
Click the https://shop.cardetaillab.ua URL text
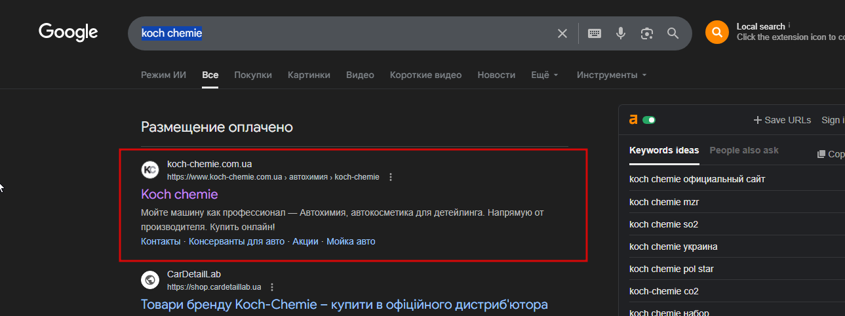pyautogui.click(x=214, y=287)
